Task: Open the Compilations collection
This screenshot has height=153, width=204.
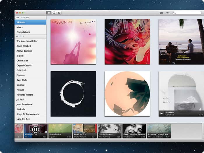Action: point(30,32)
